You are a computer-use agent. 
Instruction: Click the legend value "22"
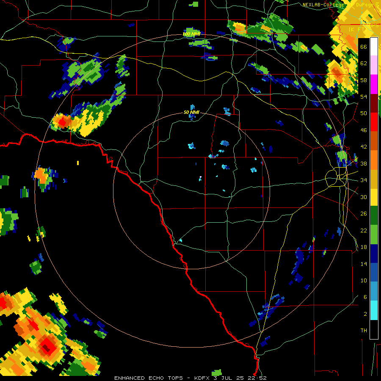pyautogui.click(x=364, y=230)
